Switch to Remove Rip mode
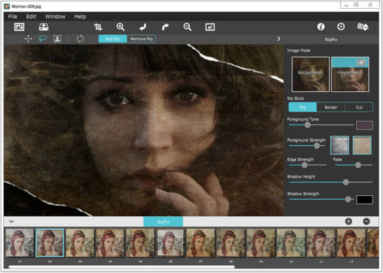383x273 pixels. click(141, 39)
